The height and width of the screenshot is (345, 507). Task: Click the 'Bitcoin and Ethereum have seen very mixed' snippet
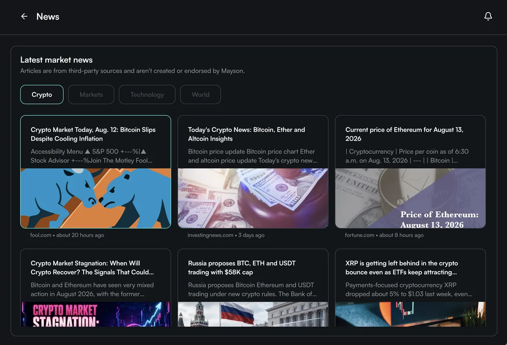click(x=93, y=289)
